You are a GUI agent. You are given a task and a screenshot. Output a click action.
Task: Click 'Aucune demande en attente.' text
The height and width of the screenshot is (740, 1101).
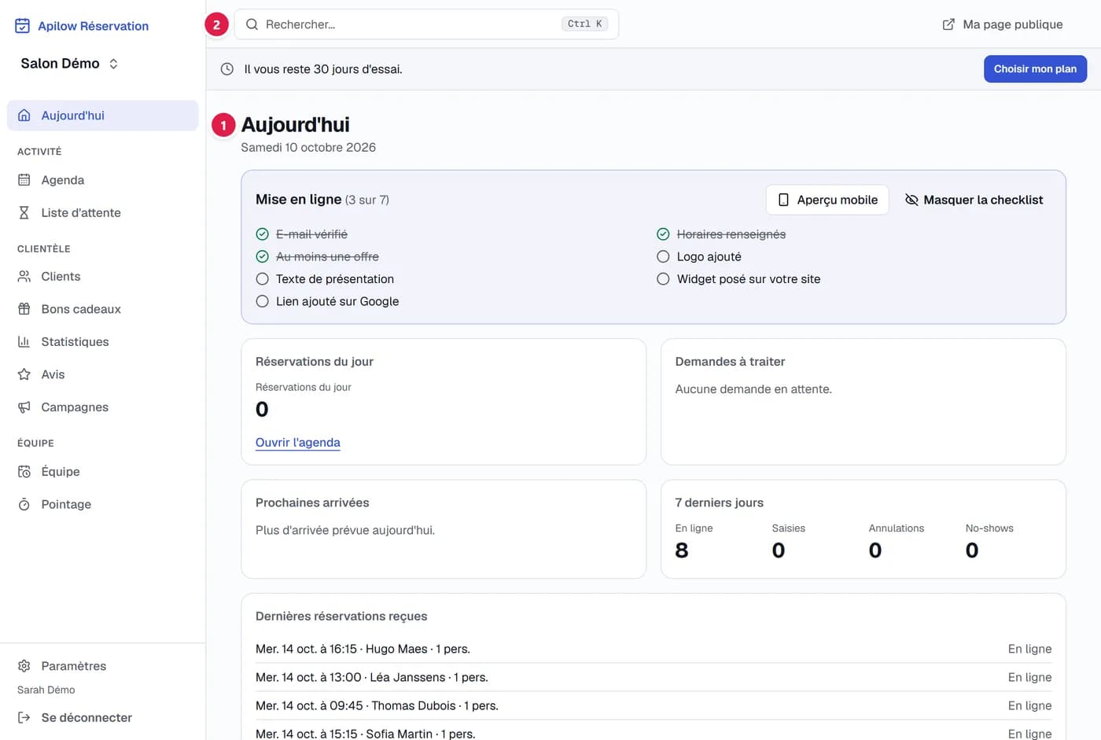pos(753,389)
